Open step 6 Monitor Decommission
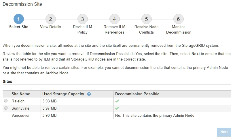Image resolution: width=237 pixels, height=140 pixels. 179,19
